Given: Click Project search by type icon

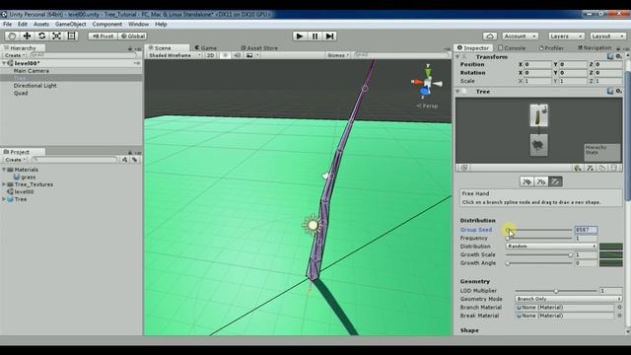Looking at the screenshot, I should [125, 160].
